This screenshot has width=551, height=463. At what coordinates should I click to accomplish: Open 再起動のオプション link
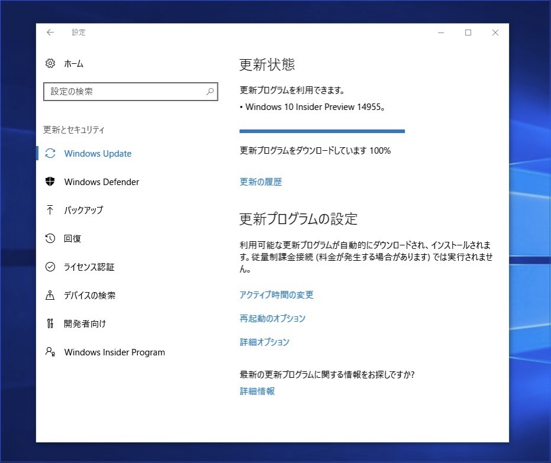(x=272, y=318)
